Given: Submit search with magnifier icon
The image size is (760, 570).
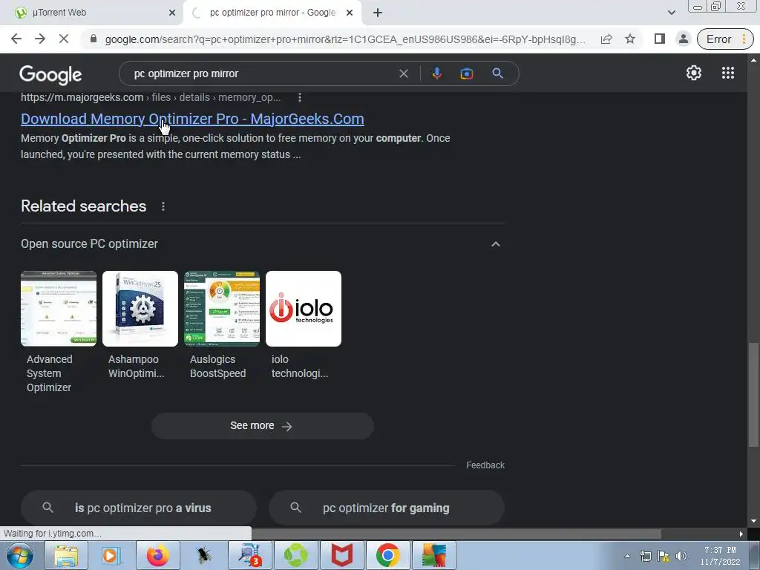Looking at the screenshot, I should (x=497, y=73).
